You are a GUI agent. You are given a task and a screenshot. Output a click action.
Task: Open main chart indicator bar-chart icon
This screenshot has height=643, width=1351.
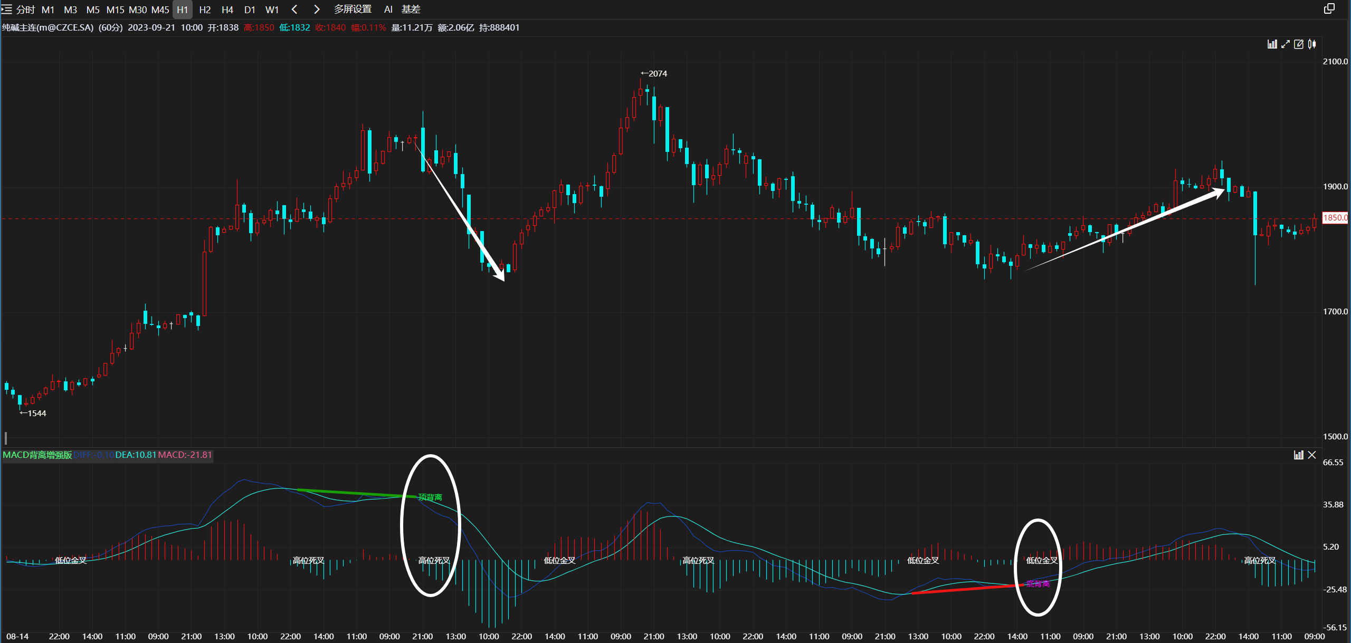pyautogui.click(x=1272, y=44)
